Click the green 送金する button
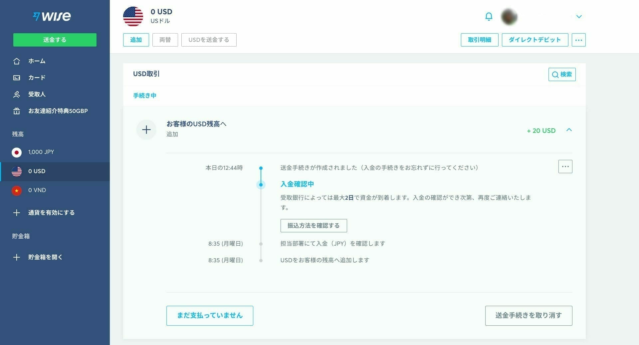This screenshot has height=345, width=639. 55,40
